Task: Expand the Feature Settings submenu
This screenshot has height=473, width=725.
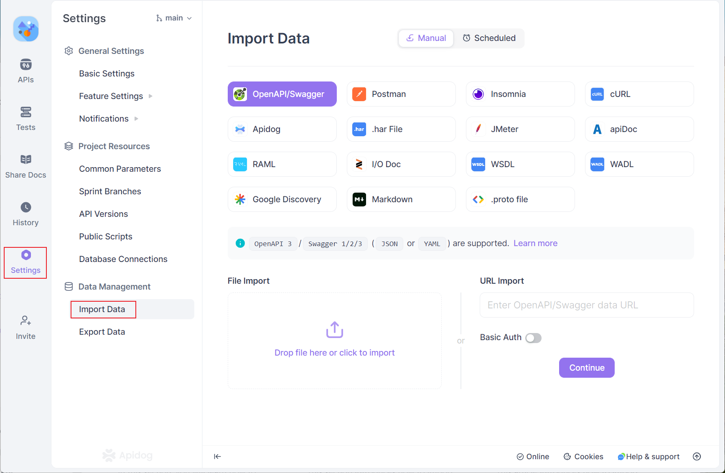Action: [x=111, y=96]
